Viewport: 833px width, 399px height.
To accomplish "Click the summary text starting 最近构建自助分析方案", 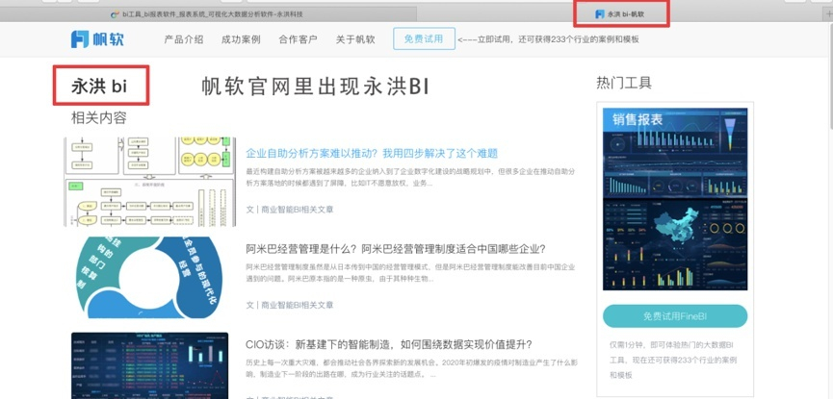I will pos(410,177).
